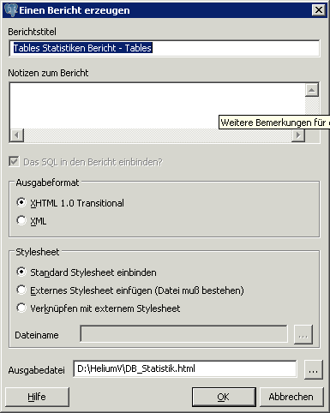Viewport: 330px width, 413px height.
Task: Click the Ausgabedatei path field
Action: point(185,368)
